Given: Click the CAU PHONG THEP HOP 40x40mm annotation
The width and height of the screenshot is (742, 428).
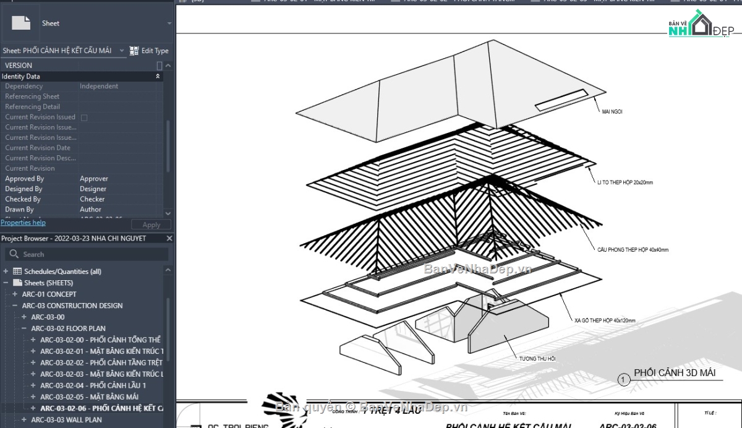Looking at the screenshot, I should tap(633, 250).
